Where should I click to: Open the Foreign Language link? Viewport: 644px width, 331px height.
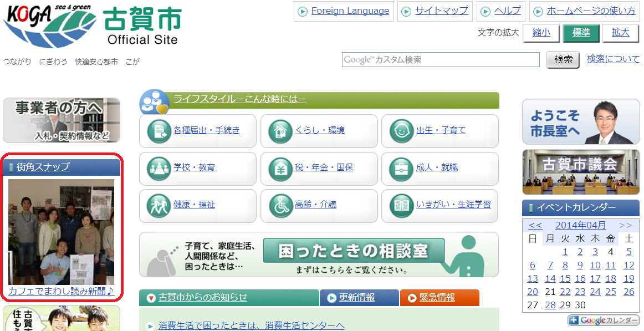tap(350, 11)
